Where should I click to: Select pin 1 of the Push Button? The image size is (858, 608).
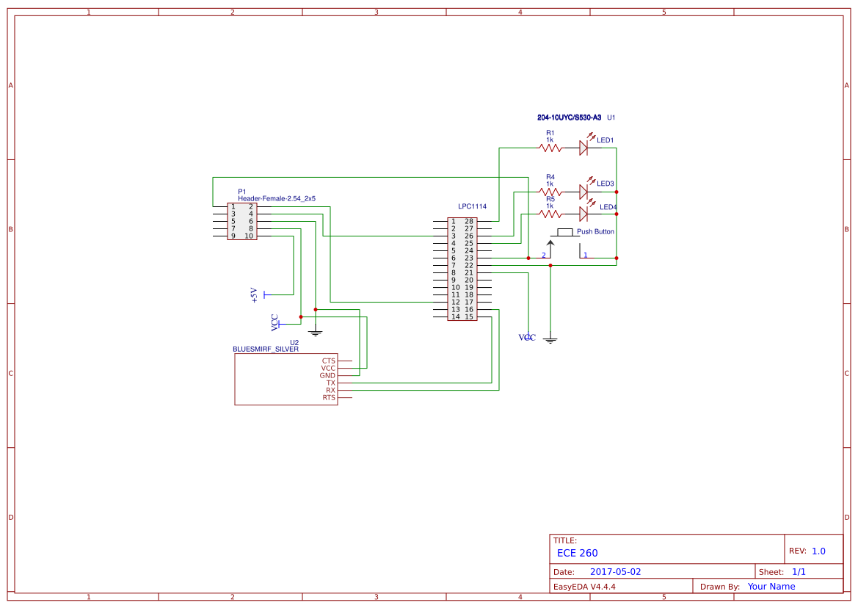(x=585, y=255)
